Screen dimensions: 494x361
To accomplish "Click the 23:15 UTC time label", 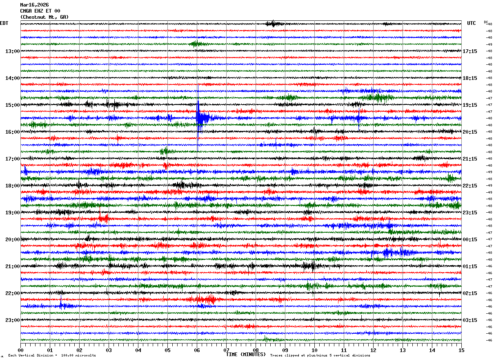I will pos(470,212).
